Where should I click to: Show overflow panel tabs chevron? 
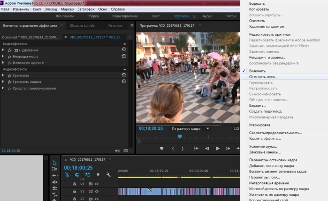(x=132, y=25)
